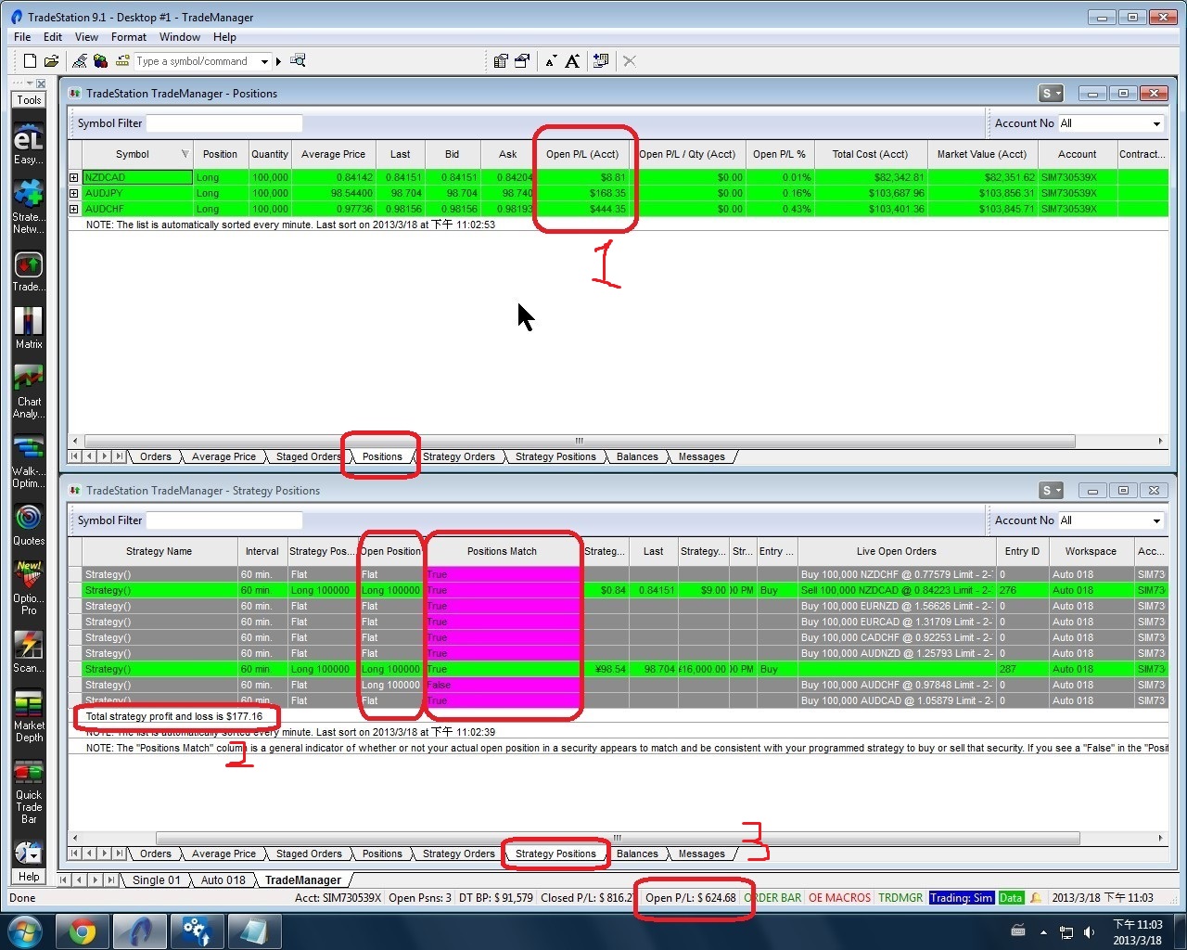Screen dimensions: 1187x950
Task: Sort by Open P/L (Acct) column header
Action: click(x=582, y=154)
